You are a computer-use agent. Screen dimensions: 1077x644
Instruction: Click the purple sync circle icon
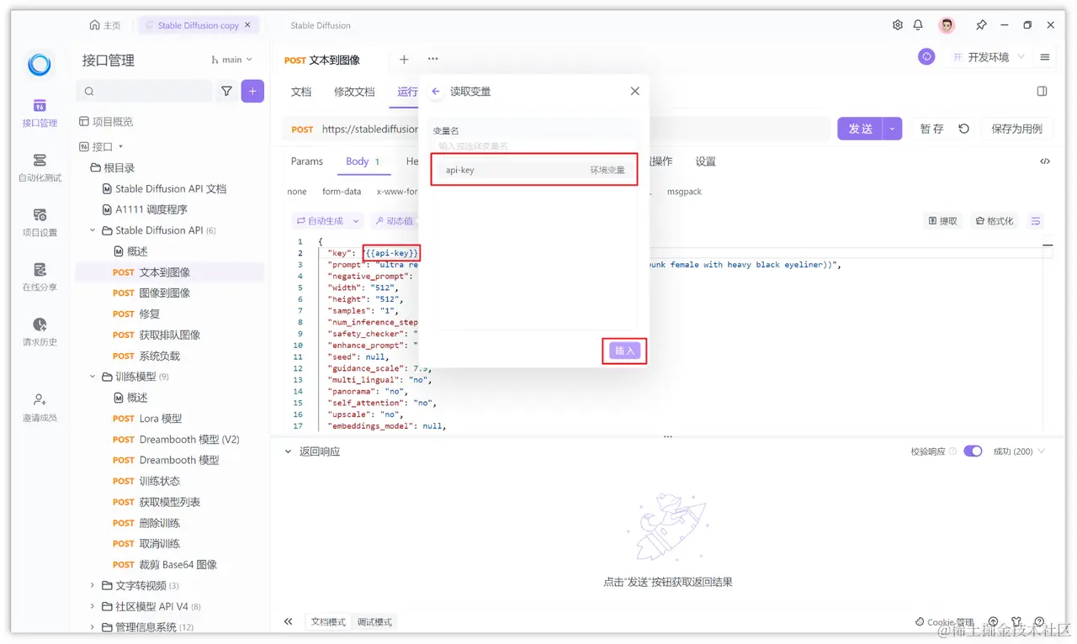click(x=926, y=57)
